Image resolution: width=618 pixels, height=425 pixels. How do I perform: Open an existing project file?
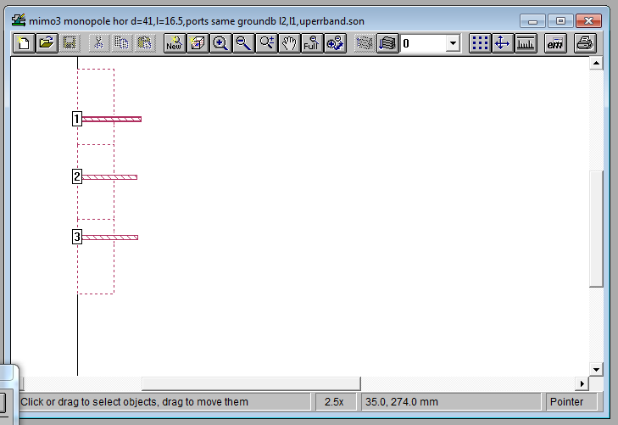pos(47,43)
